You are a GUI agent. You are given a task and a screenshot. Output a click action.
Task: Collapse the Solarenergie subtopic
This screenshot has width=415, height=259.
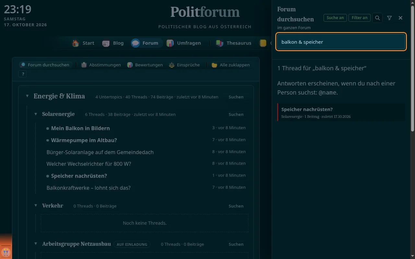[36, 114]
